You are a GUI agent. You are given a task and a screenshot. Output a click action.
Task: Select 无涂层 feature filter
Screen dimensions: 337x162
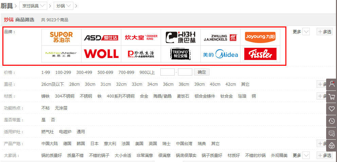[x=61, y=108]
